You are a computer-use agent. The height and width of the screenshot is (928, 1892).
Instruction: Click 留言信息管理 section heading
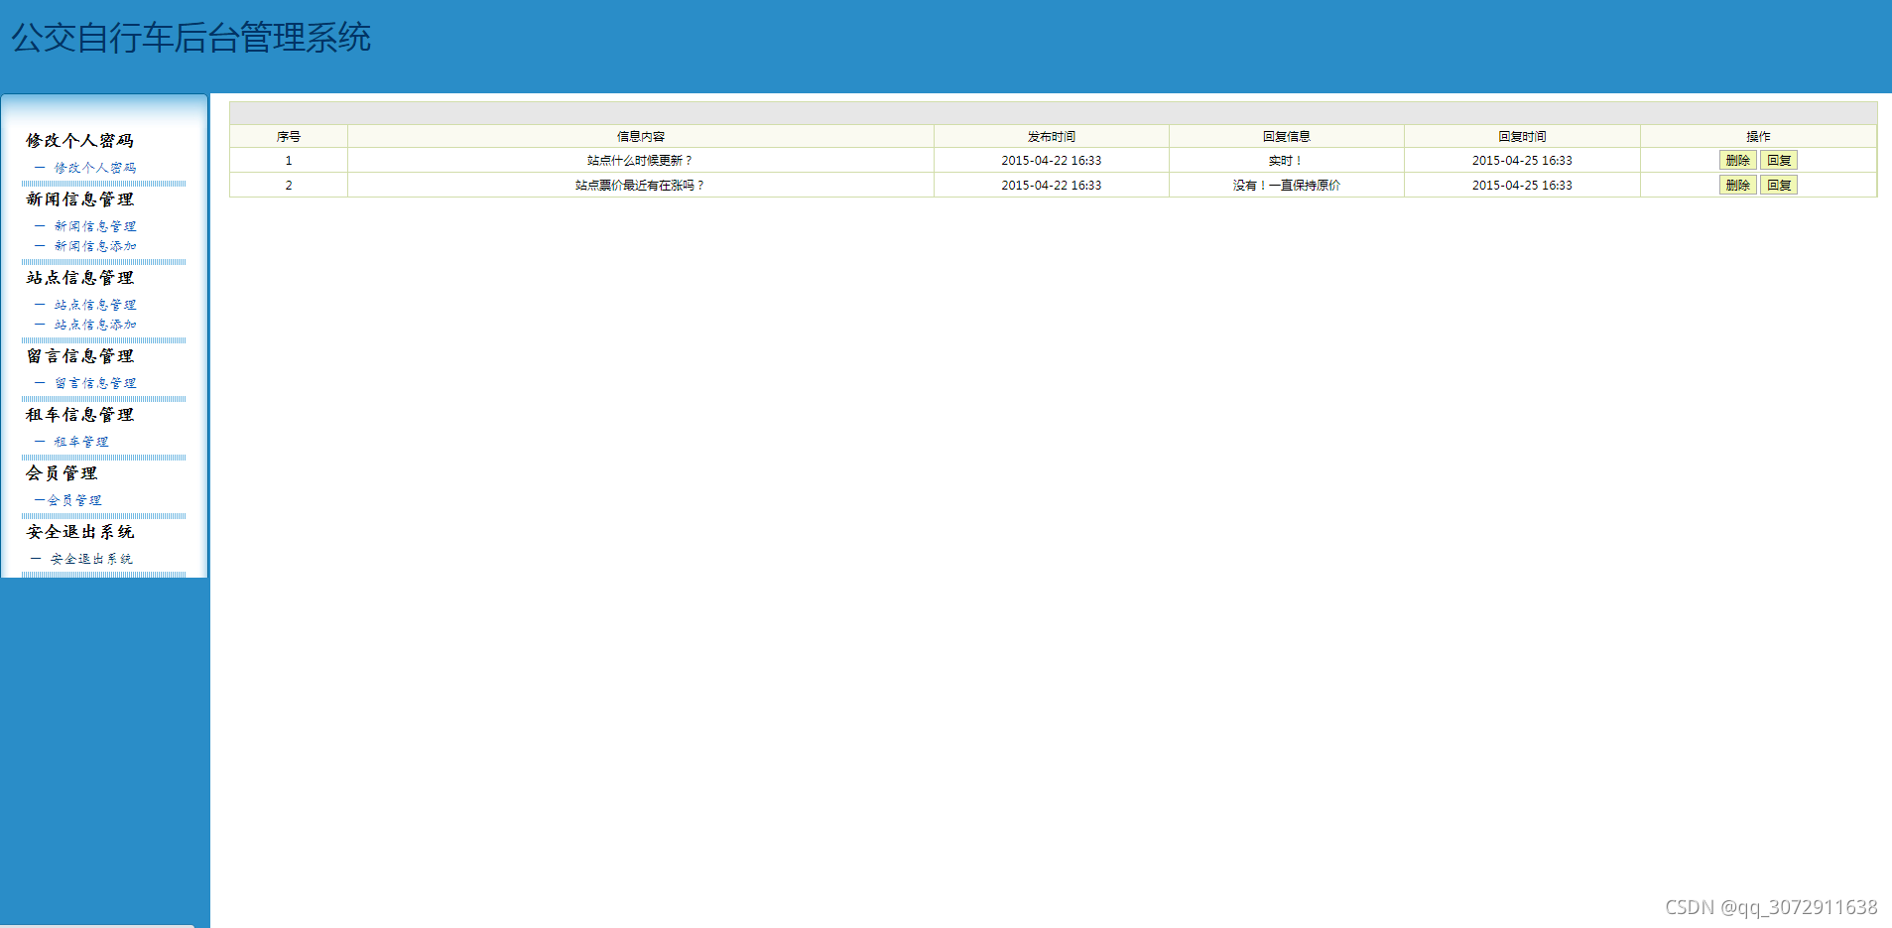[x=79, y=356]
